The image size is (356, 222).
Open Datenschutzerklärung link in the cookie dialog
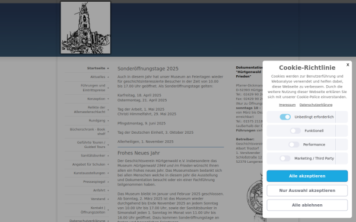click(316, 105)
